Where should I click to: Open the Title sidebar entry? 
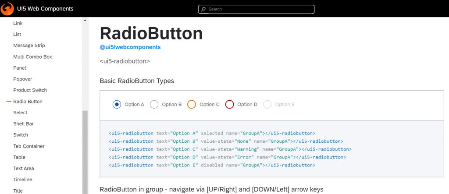(x=18, y=191)
